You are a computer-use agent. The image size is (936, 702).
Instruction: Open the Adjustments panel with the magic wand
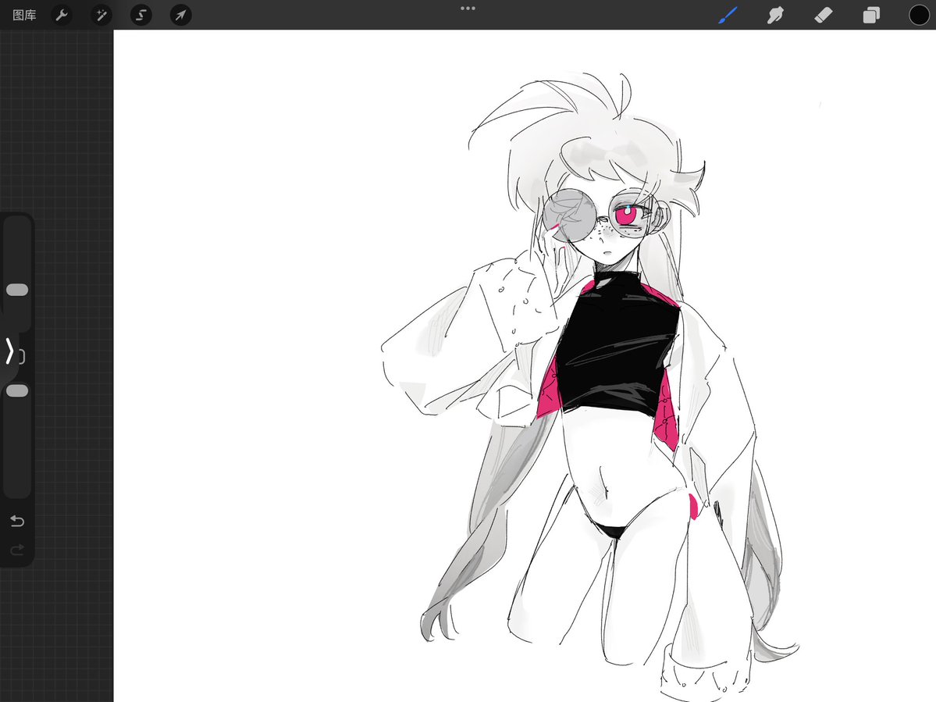tap(101, 15)
